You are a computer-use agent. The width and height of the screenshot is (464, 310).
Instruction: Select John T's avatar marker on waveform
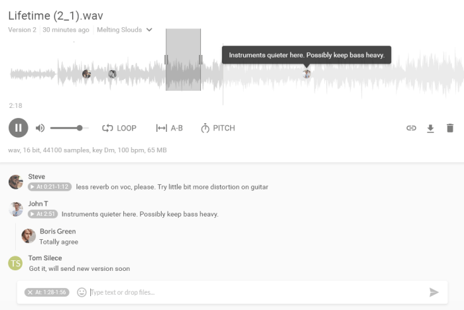click(x=306, y=74)
